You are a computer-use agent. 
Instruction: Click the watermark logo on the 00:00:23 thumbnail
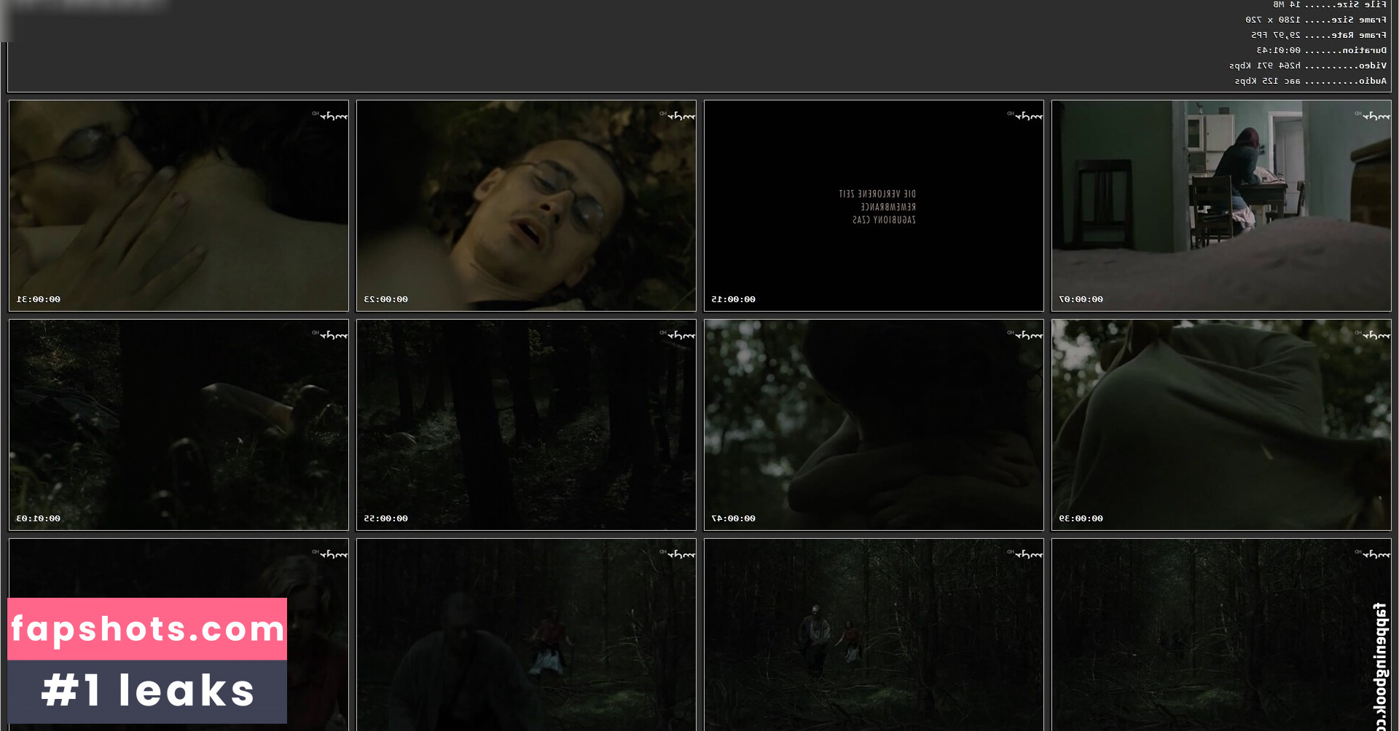[x=679, y=116]
